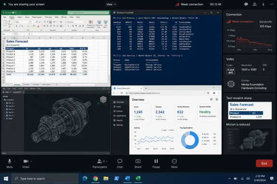Open the Chat from the meeting toolbar

(x=120, y=163)
